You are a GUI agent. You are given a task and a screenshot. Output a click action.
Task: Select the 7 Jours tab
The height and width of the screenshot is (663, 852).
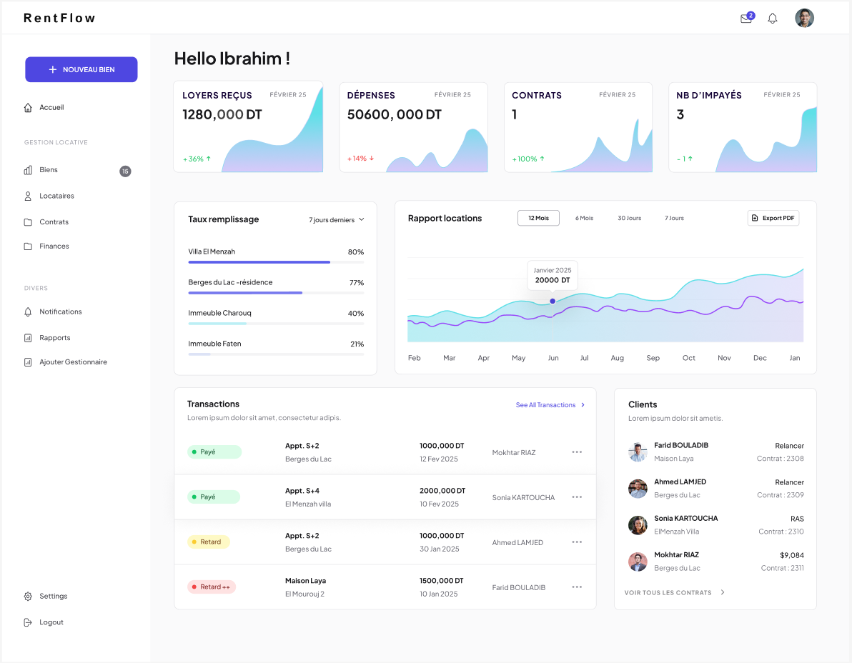pyautogui.click(x=674, y=219)
